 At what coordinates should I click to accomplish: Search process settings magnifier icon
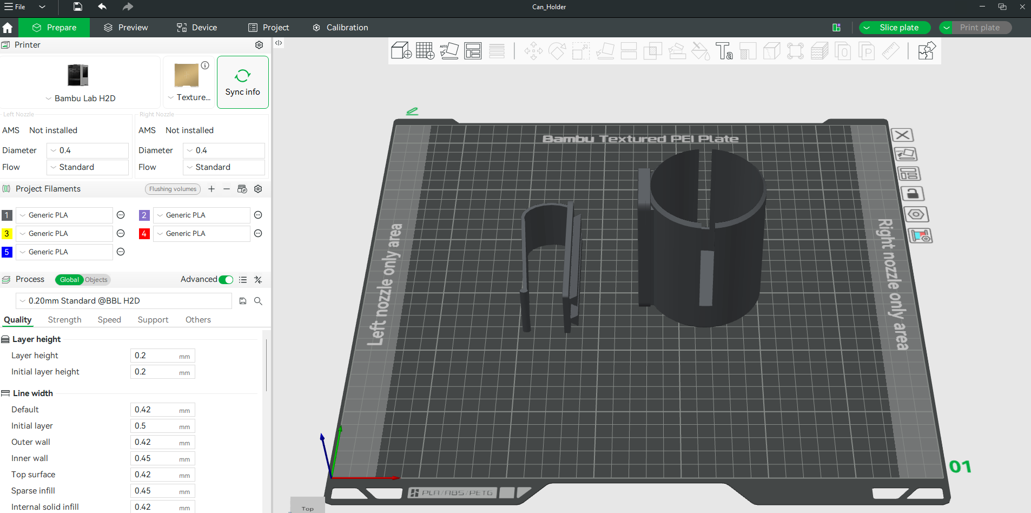258,301
